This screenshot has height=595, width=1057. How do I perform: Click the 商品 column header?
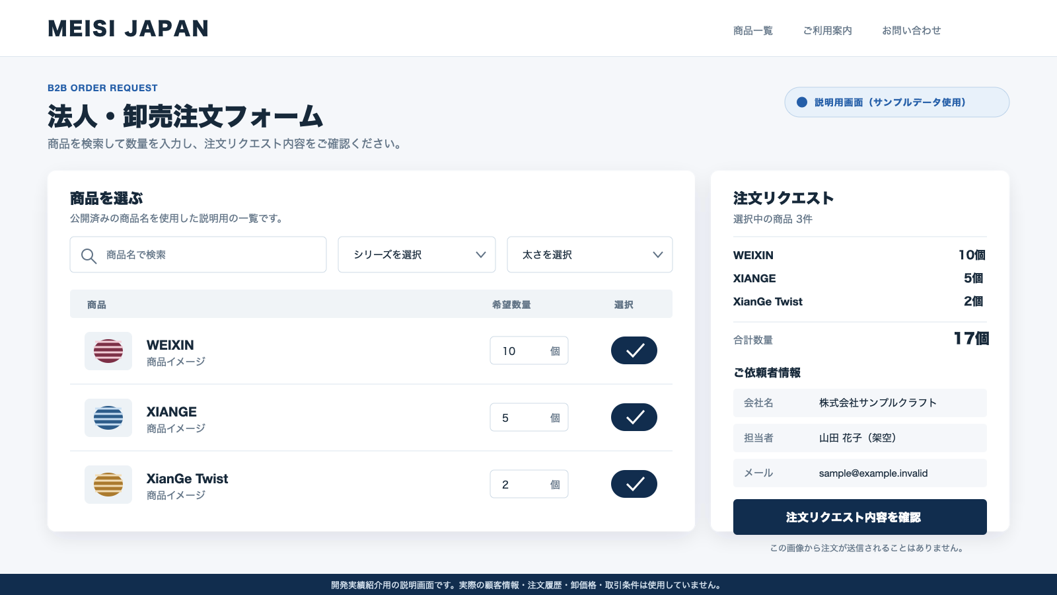96,305
